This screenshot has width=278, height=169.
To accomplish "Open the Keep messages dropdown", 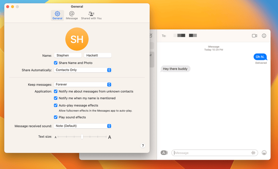I will (x=83, y=84).
